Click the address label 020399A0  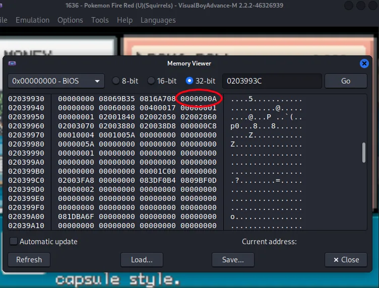tap(26, 162)
